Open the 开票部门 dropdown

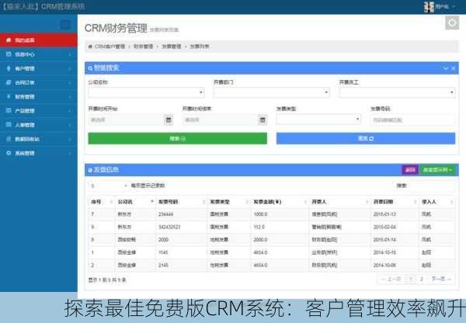click(272, 92)
